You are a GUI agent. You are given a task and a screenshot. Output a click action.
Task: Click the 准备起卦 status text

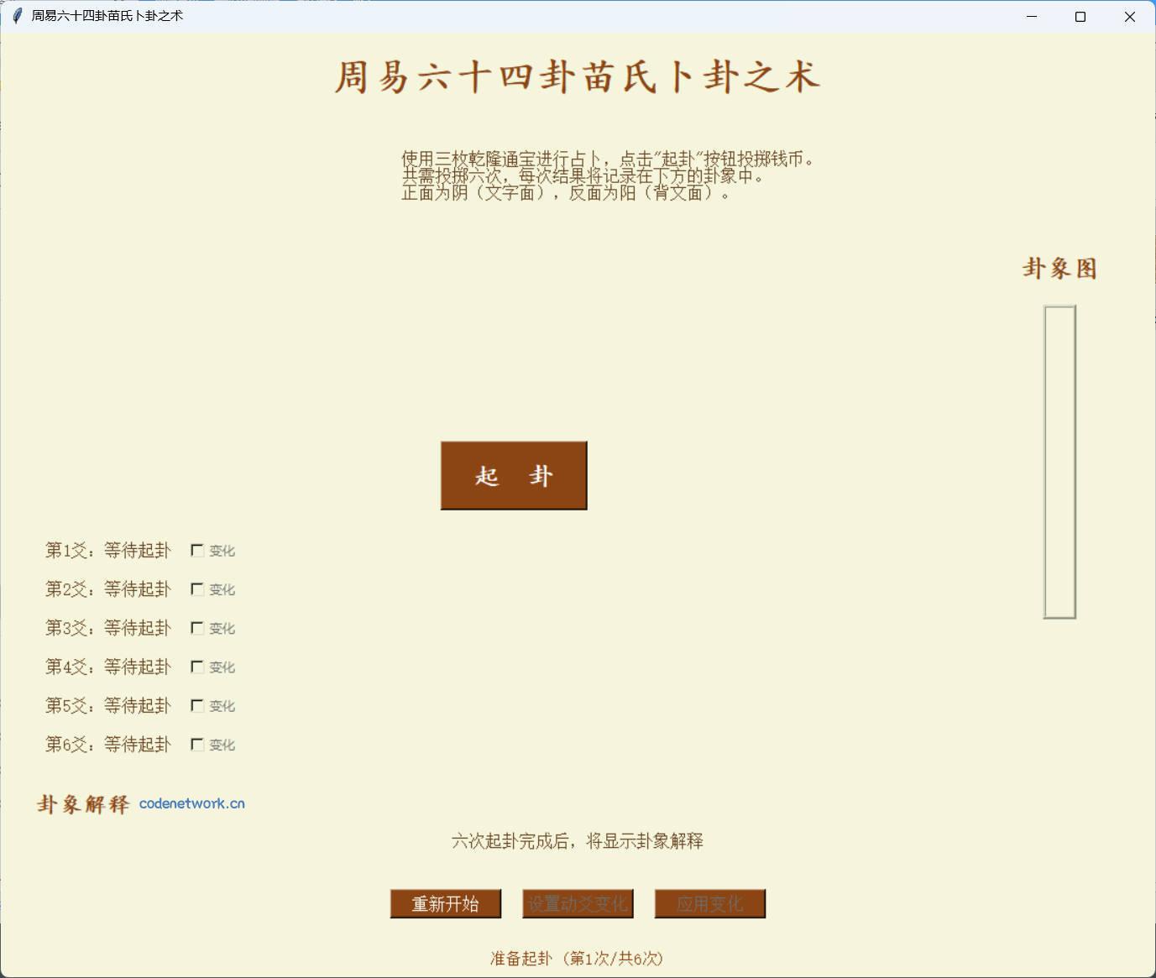[578, 957]
